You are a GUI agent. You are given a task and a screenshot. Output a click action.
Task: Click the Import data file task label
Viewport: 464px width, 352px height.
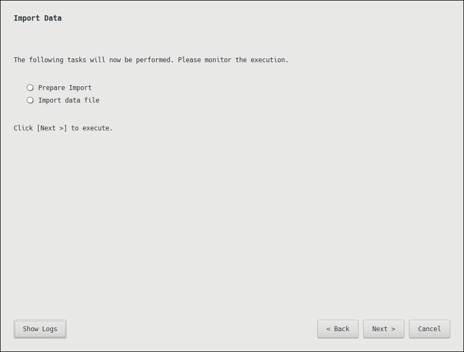pyautogui.click(x=69, y=100)
